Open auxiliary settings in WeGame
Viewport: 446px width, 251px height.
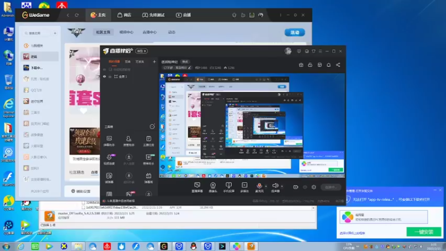[x=80, y=191]
